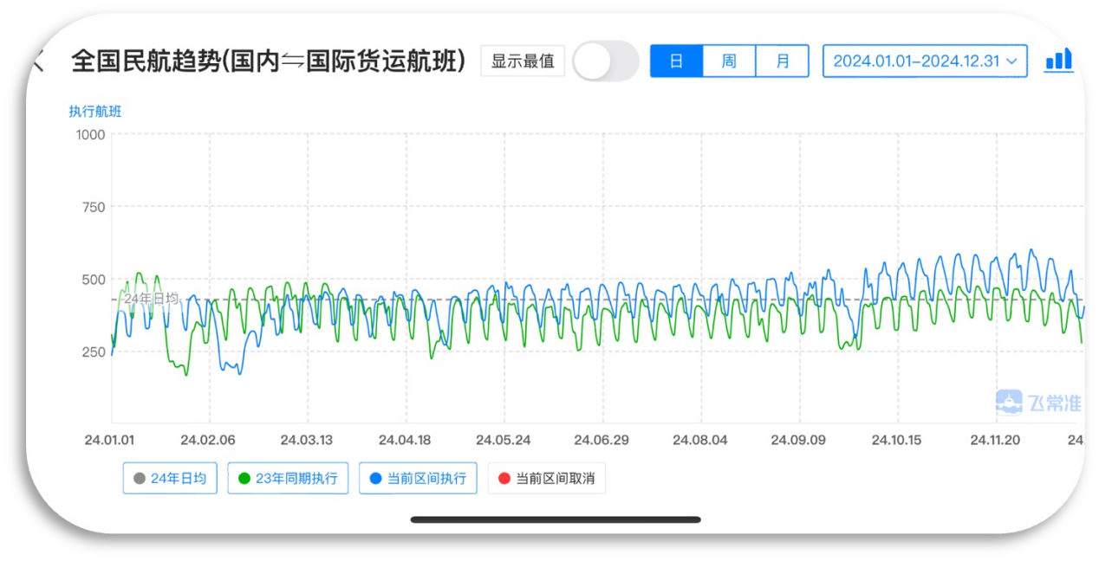Click the 24.08.04 x-axis date

pyautogui.click(x=700, y=439)
